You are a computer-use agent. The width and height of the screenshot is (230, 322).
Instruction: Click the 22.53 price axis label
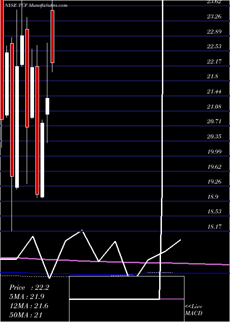pos(214,46)
